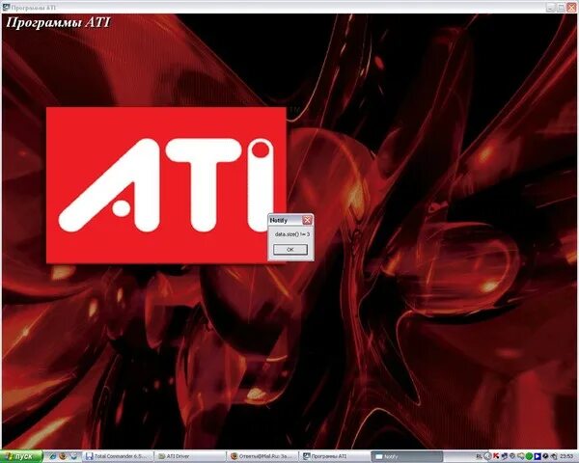579x463 pixels.
Task: Close the Программы ATI window
Action: (571, 7)
